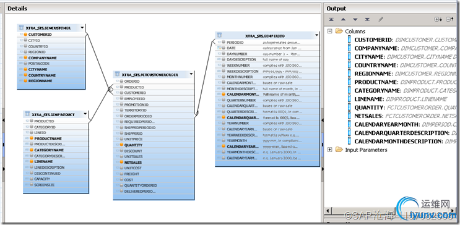Select COUNTRYNAME row in DIMCUSTOMER table
460x225 pixels.
point(51,75)
